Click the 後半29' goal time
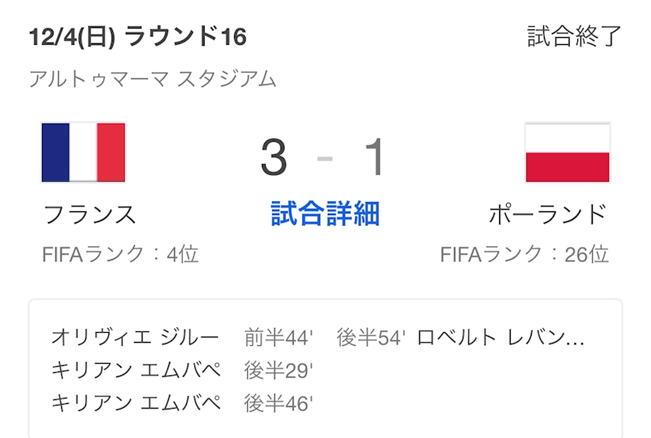This screenshot has width=651, height=438. pyautogui.click(x=279, y=371)
